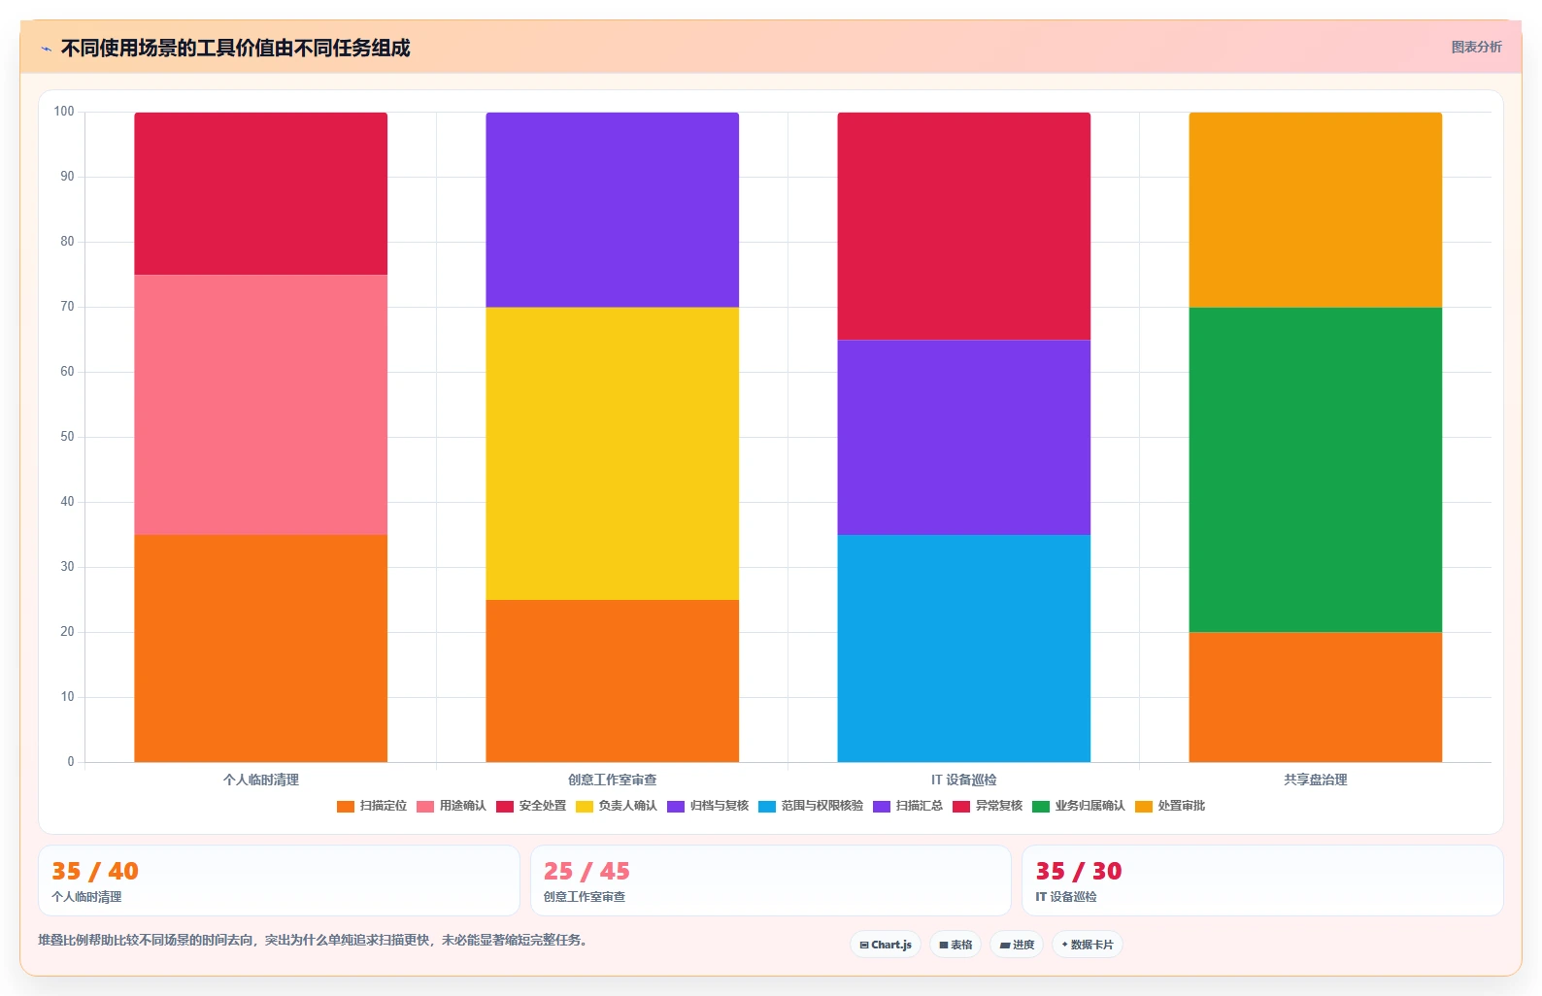Click blue segment of IT 设备巡检 bar

[963, 648]
